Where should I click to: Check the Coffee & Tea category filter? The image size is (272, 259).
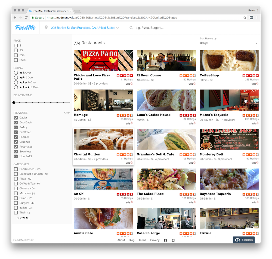[x=16, y=184]
